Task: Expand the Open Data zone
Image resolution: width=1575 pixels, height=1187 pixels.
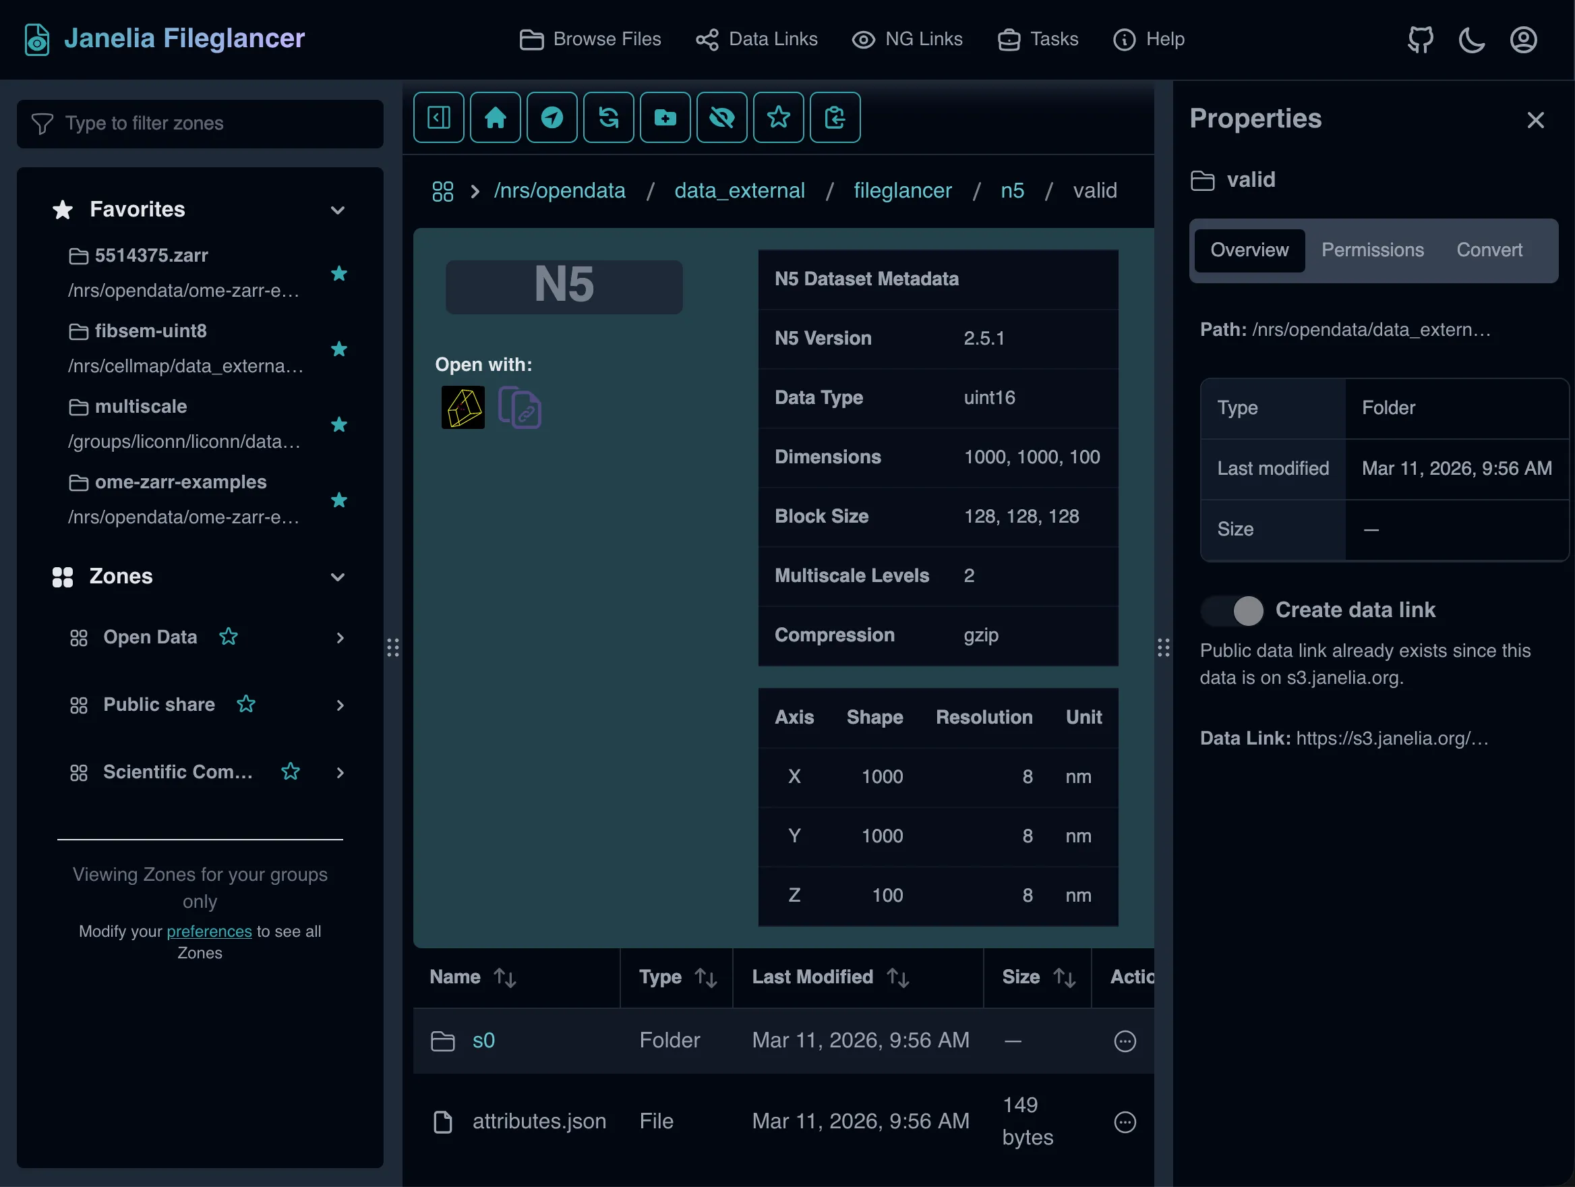Action: pos(340,638)
